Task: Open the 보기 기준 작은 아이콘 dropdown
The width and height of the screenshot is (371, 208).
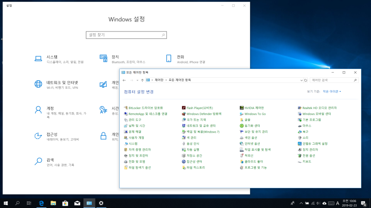Action: tap(332, 92)
